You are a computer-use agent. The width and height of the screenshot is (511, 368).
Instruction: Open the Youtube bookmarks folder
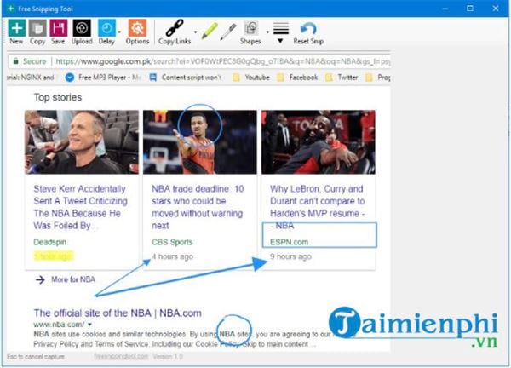coord(251,78)
